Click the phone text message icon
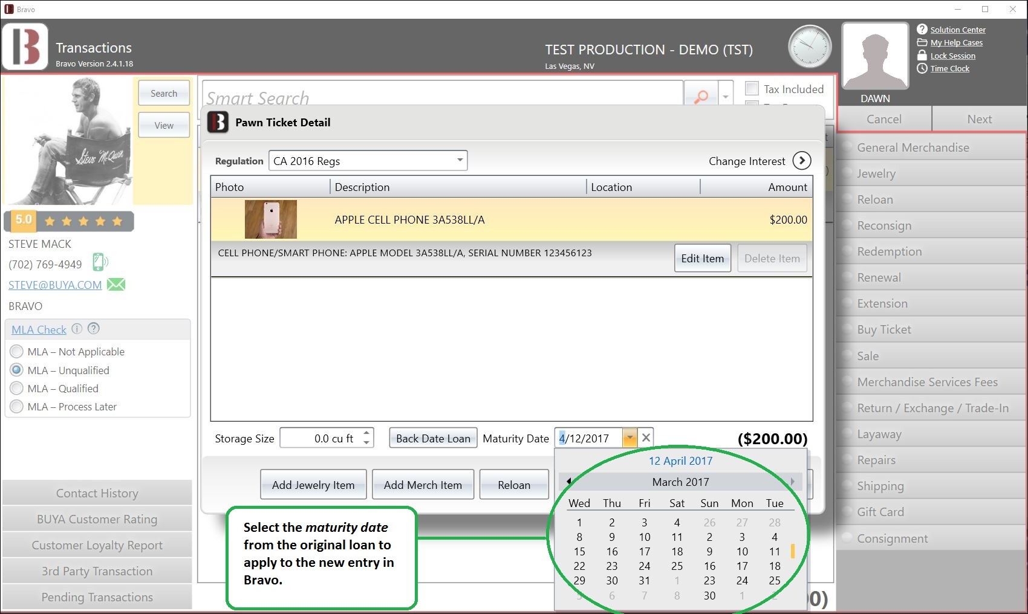This screenshot has height=614, width=1028. [x=100, y=262]
